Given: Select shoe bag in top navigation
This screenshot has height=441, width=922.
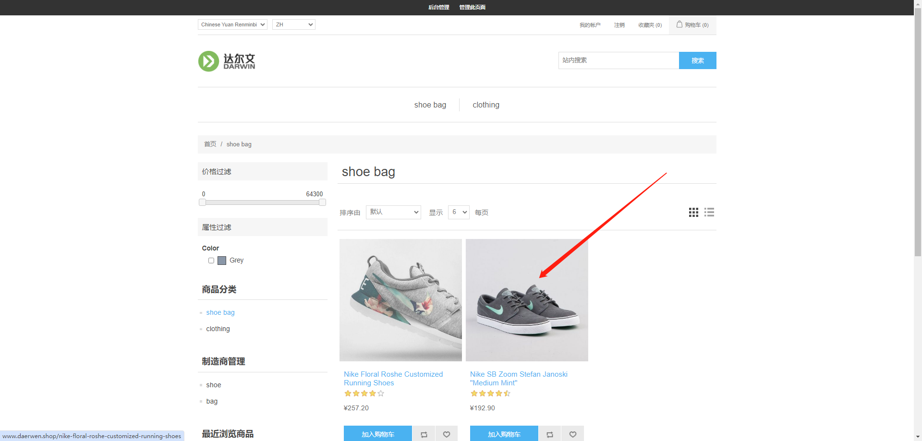Looking at the screenshot, I should (x=430, y=105).
